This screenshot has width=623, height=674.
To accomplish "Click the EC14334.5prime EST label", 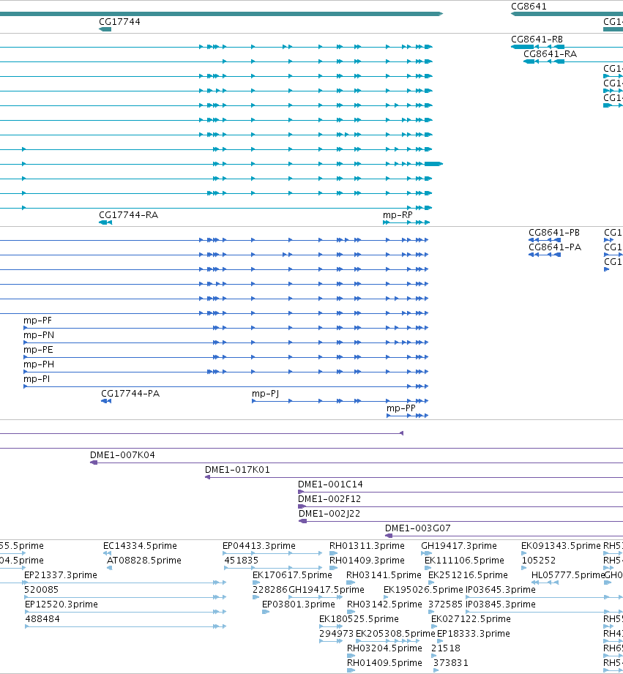I will point(140,546).
